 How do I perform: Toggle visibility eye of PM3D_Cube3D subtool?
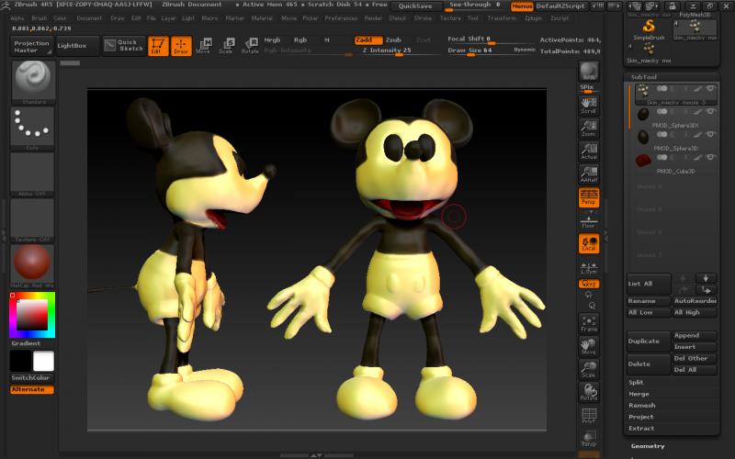[x=710, y=159]
